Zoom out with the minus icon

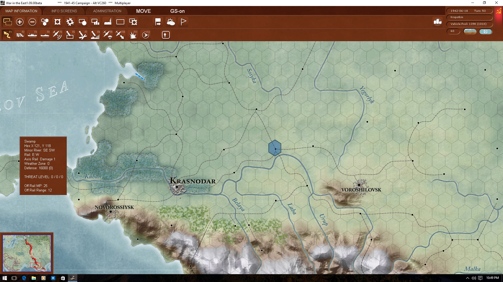(x=32, y=22)
